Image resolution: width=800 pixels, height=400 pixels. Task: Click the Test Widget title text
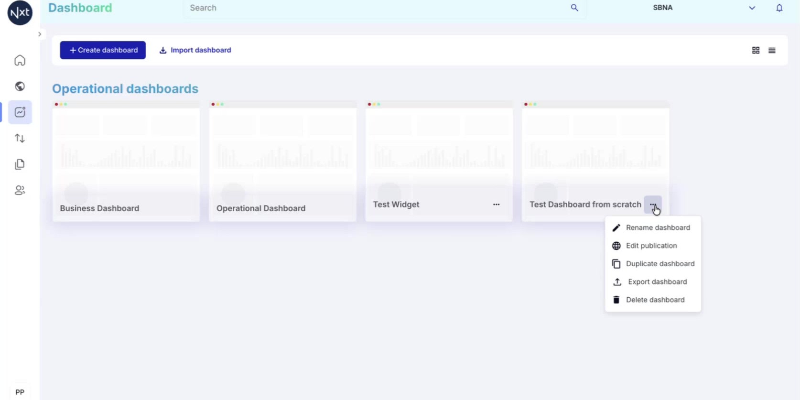[x=396, y=205]
